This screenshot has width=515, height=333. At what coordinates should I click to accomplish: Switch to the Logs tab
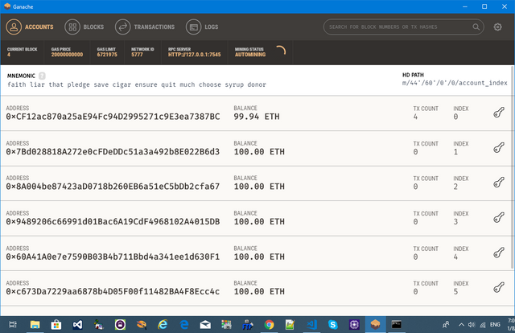(202, 27)
